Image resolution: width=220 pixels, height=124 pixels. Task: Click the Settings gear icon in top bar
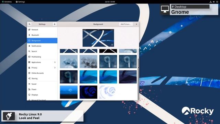point(17,2)
